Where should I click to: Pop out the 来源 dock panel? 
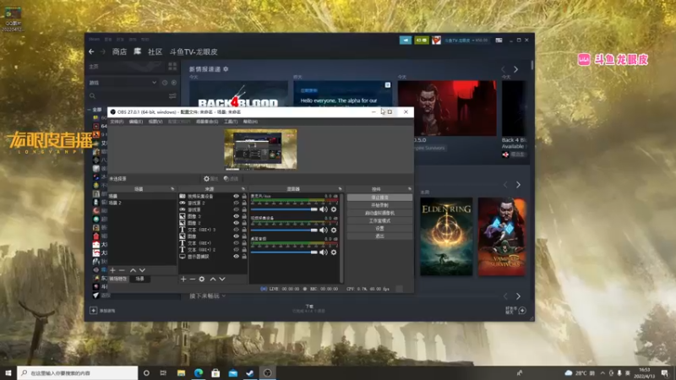click(x=243, y=188)
